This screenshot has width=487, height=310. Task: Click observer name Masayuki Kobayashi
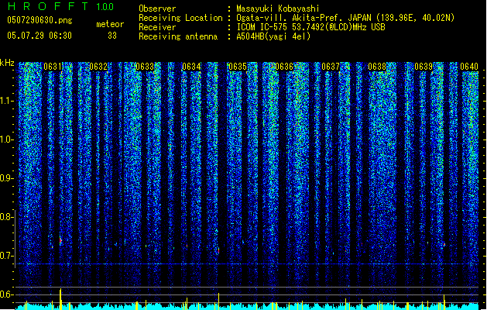point(278,9)
